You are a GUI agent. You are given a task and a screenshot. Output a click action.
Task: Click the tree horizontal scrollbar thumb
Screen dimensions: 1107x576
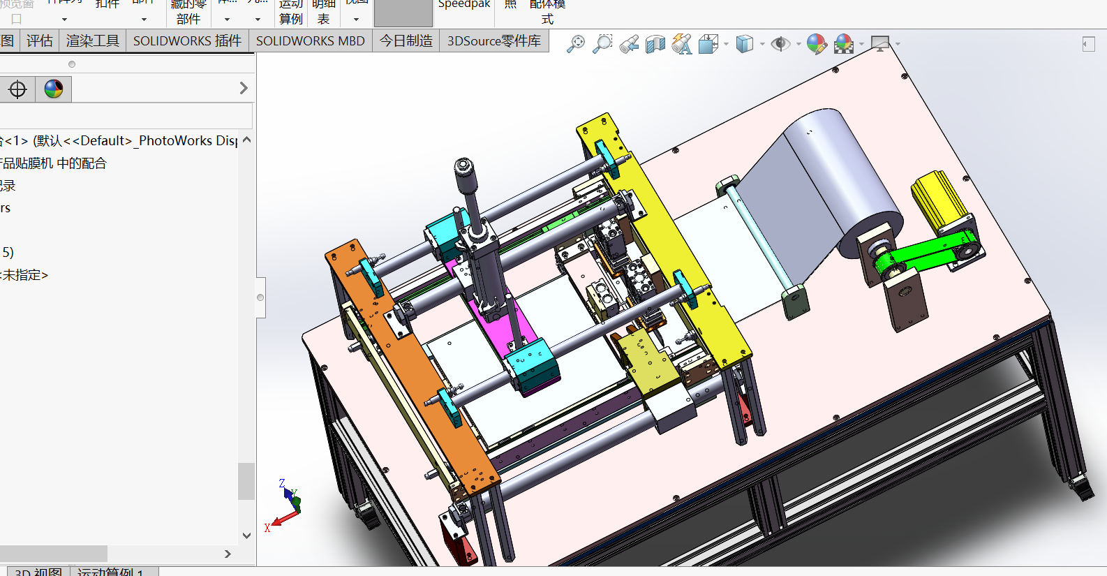pyautogui.click(x=54, y=554)
